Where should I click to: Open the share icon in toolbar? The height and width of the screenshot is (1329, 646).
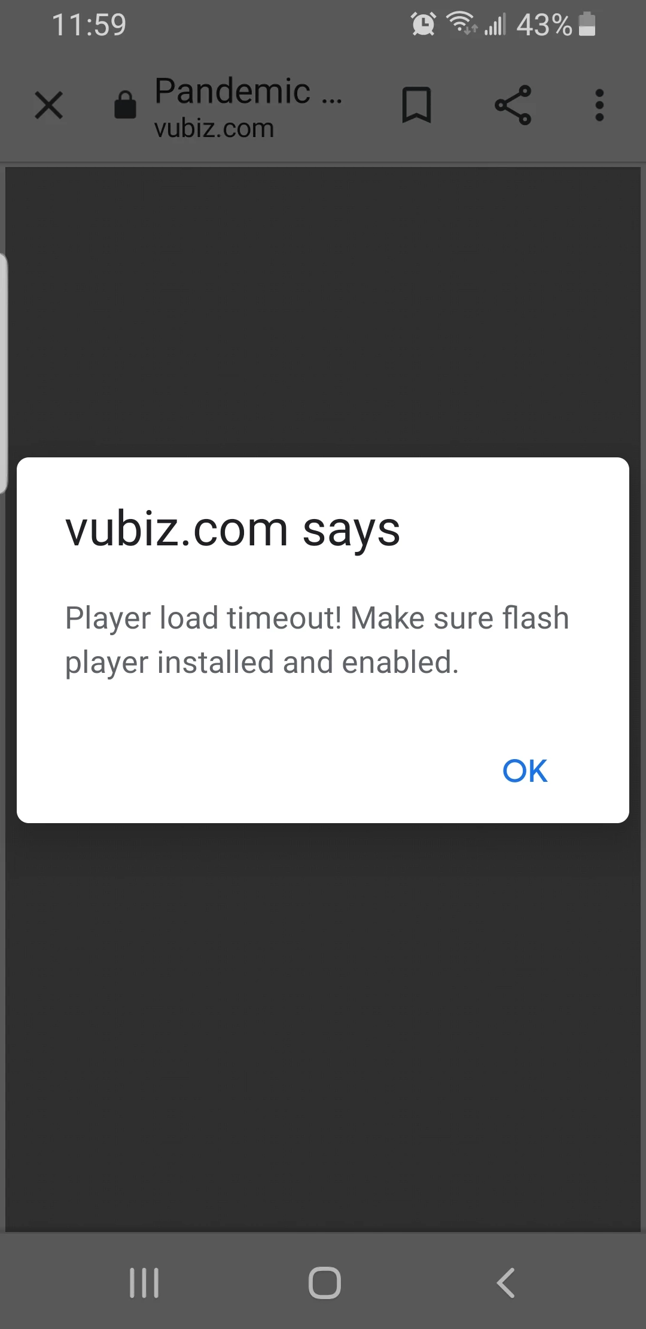(513, 105)
